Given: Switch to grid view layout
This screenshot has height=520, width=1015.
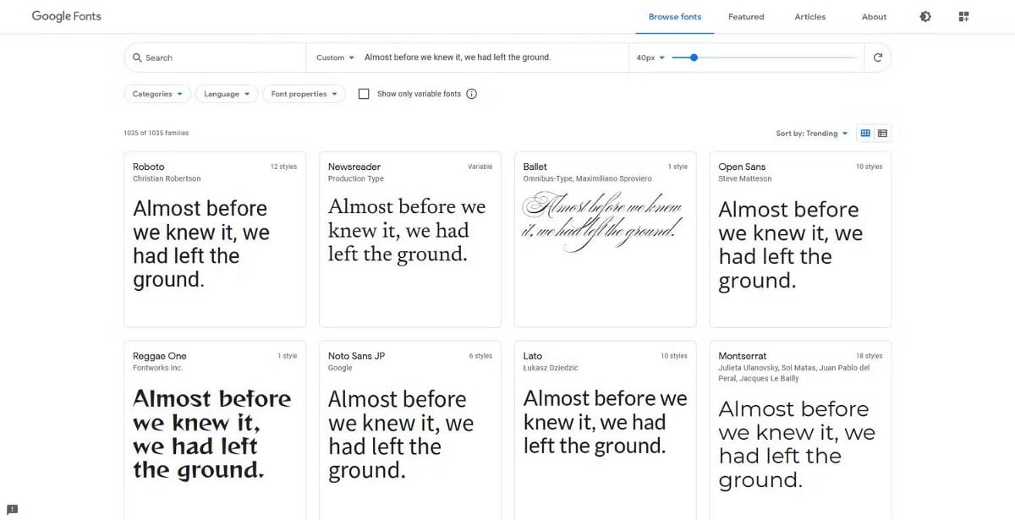Looking at the screenshot, I should coord(865,133).
